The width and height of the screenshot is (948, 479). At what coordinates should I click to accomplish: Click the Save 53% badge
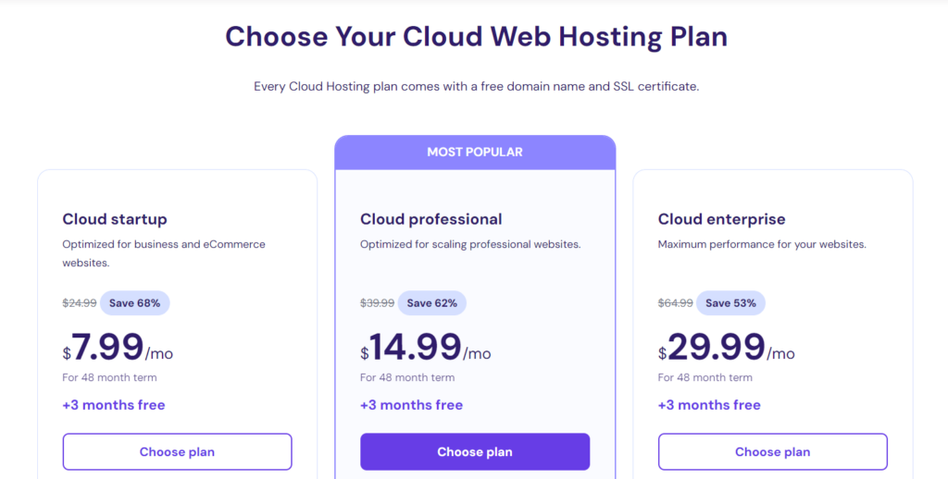tap(731, 303)
